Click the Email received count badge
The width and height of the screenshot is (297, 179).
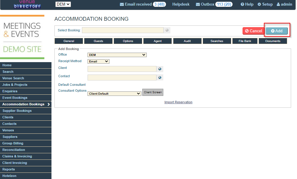pyautogui.click(x=159, y=4)
